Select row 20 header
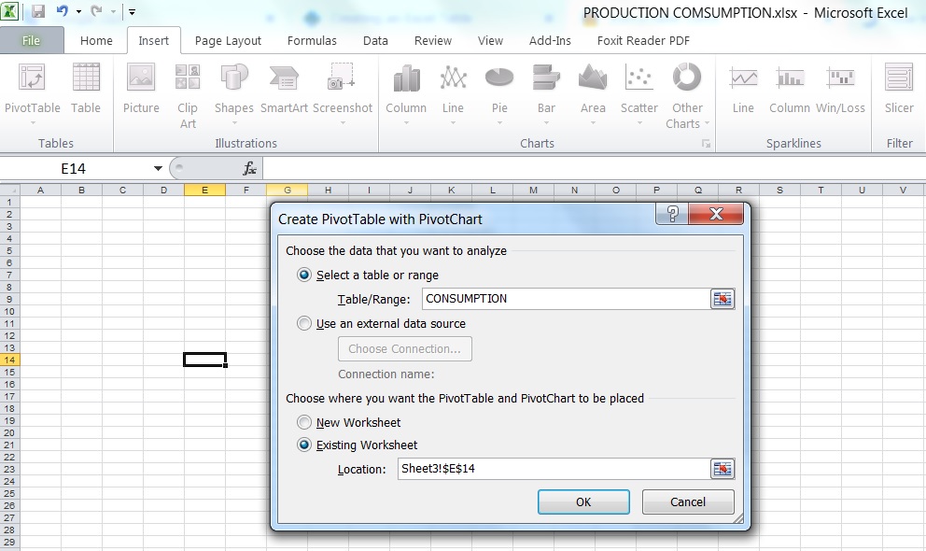 pos(9,433)
